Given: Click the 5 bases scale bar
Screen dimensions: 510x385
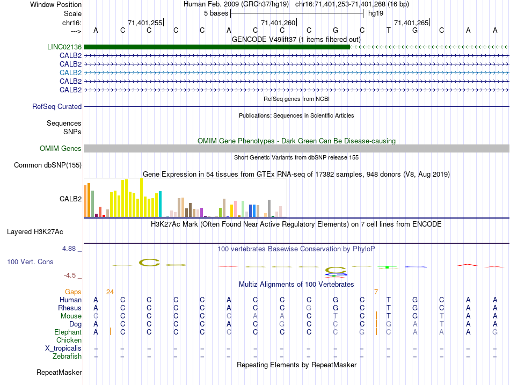Looking at the screenshot, I should 297,13.
